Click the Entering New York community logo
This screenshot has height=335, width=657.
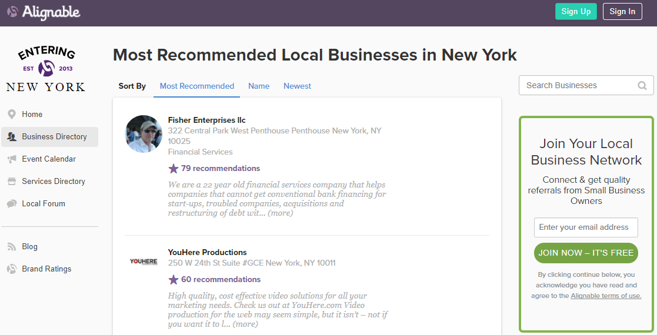[46, 69]
